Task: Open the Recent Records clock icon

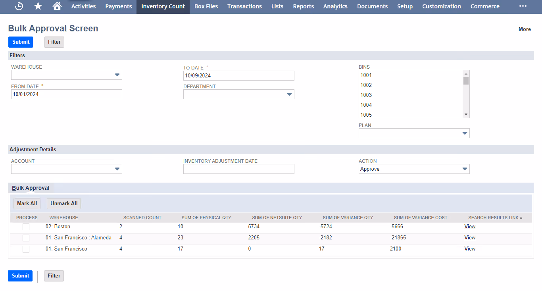Action: click(19, 6)
